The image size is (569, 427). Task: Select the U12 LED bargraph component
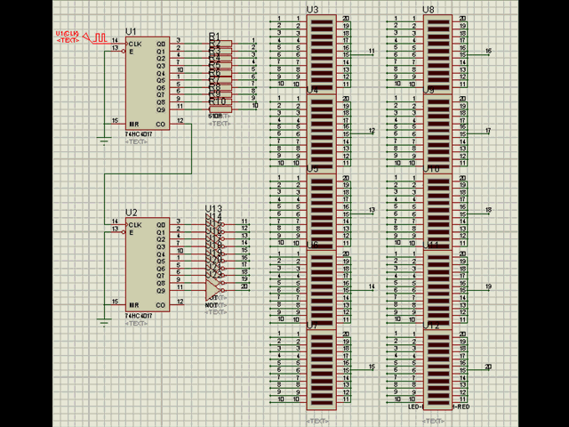438,370
